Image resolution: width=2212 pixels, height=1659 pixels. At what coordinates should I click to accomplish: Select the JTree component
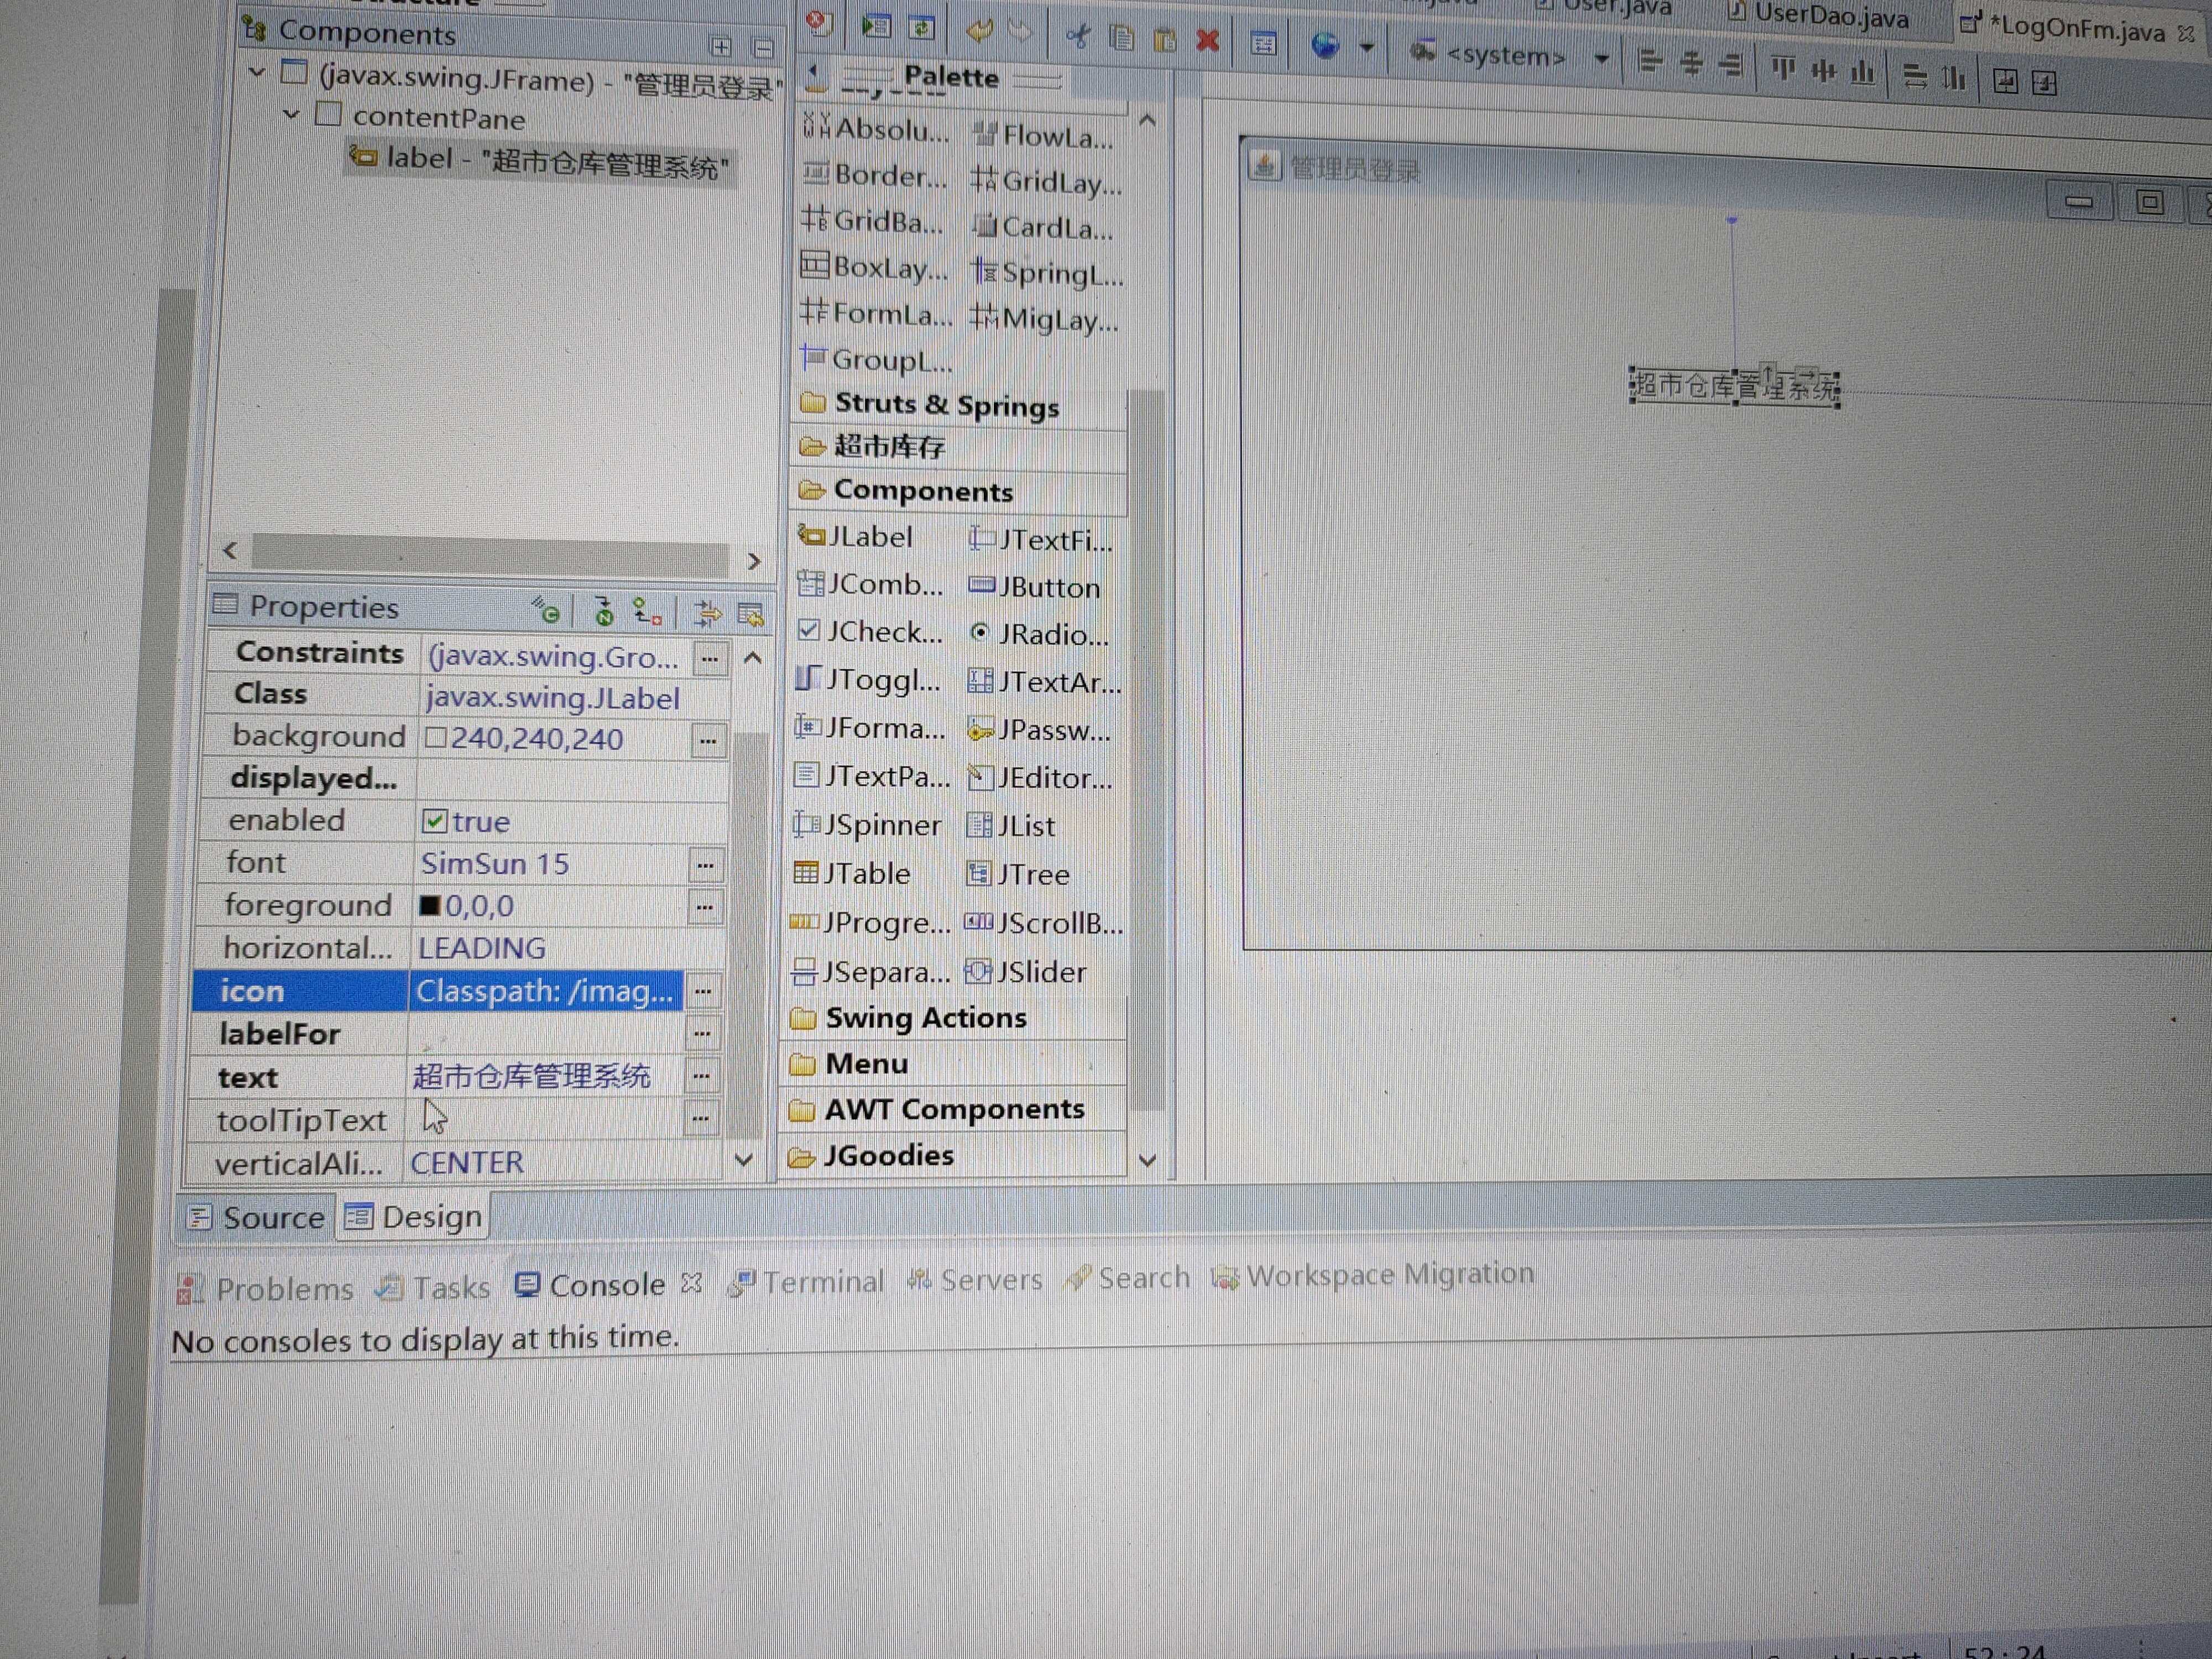[x=1018, y=875]
